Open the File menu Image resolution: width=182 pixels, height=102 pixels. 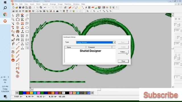(16, 4)
